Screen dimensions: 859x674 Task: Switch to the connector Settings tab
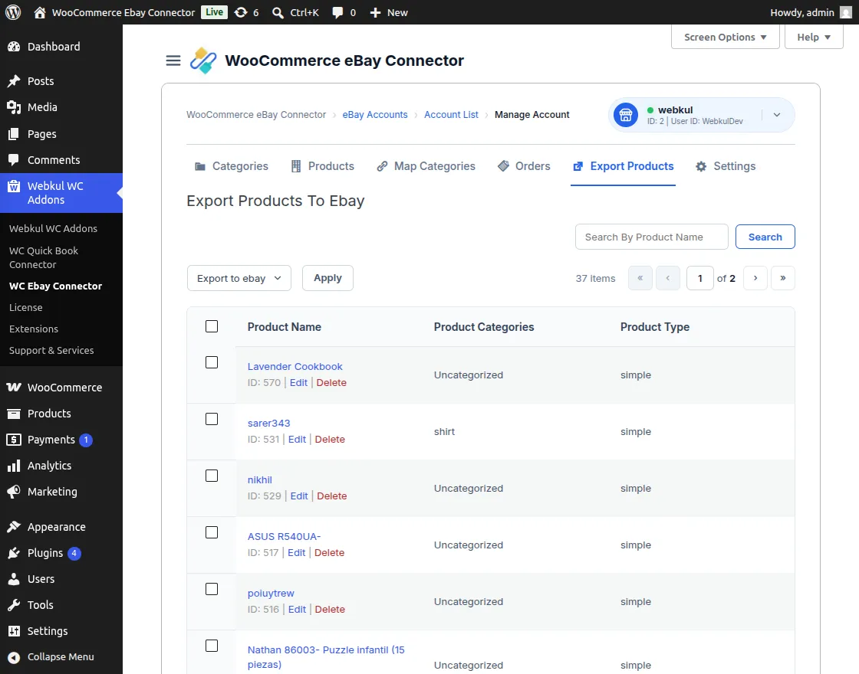(x=726, y=166)
